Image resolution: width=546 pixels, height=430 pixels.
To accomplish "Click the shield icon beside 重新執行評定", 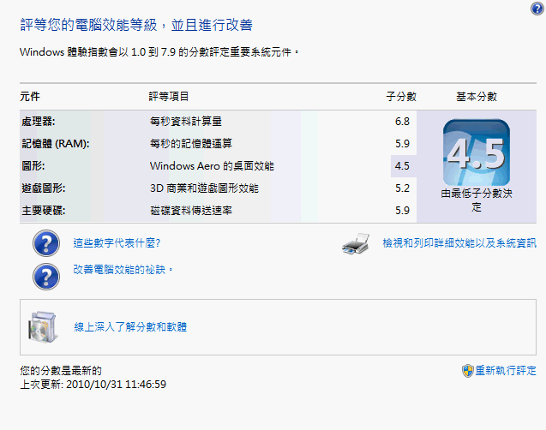I will point(468,371).
